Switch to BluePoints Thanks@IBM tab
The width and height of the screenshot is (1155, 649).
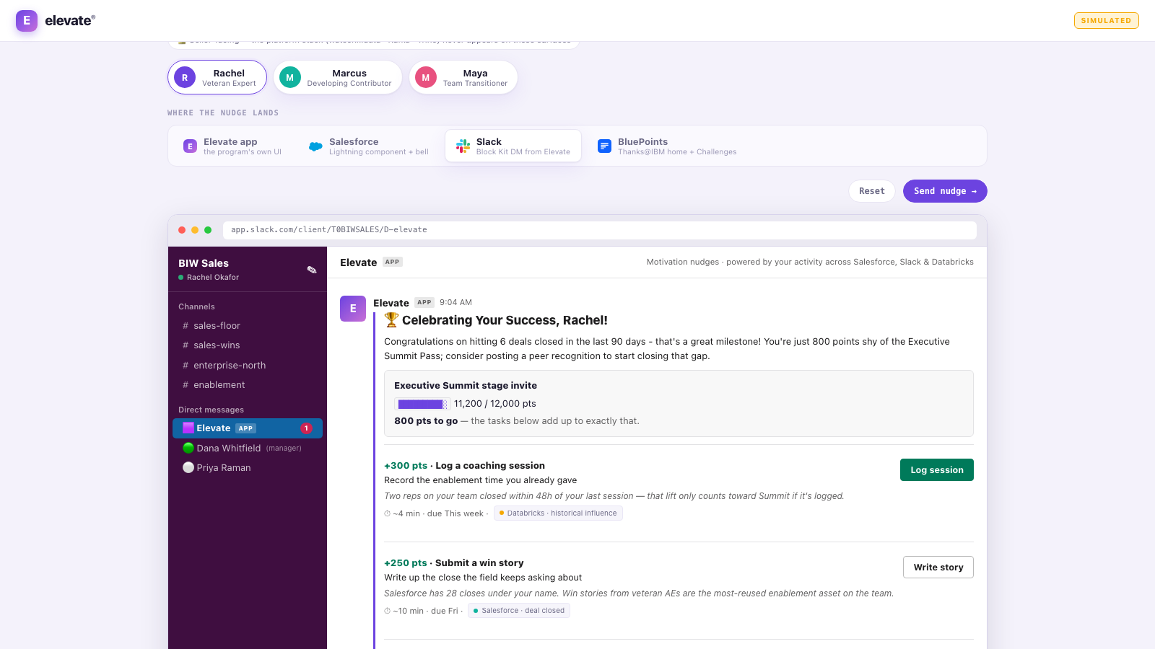click(667, 146)
